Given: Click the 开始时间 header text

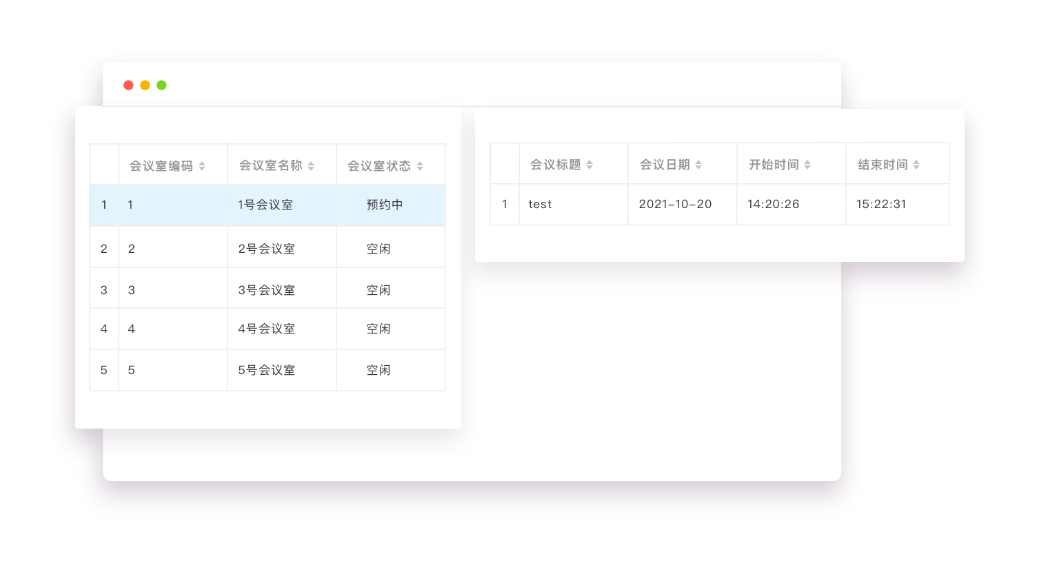Looking at the screenshot, I should pyautogui.click(x=774, y=165).
